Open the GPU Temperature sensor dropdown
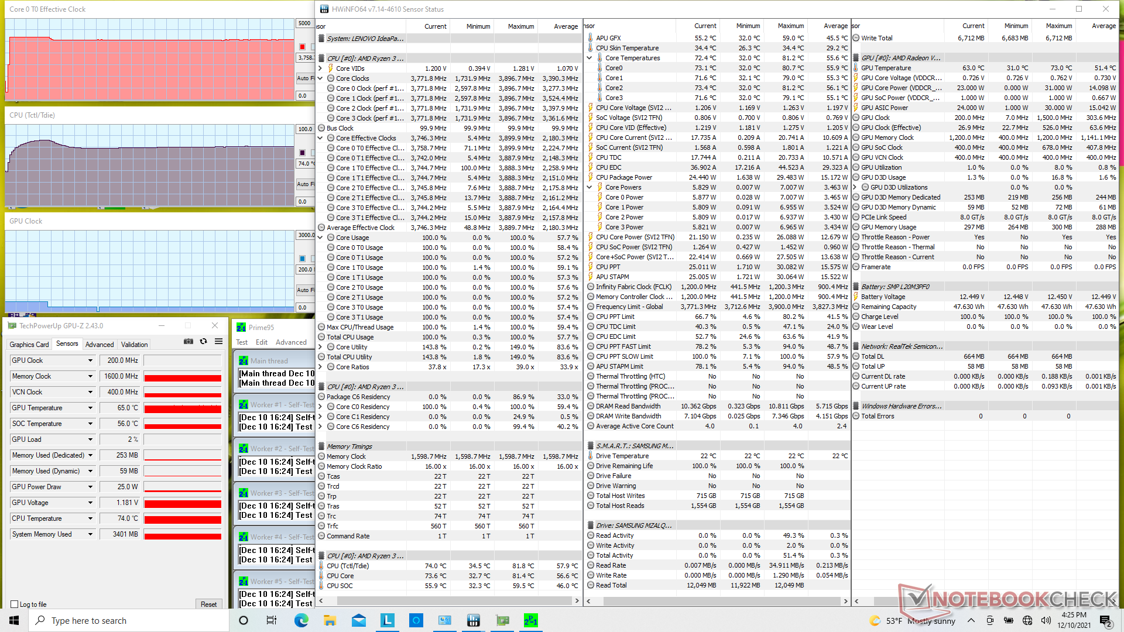Screen dimensions: 1124x632 [90, 408]
